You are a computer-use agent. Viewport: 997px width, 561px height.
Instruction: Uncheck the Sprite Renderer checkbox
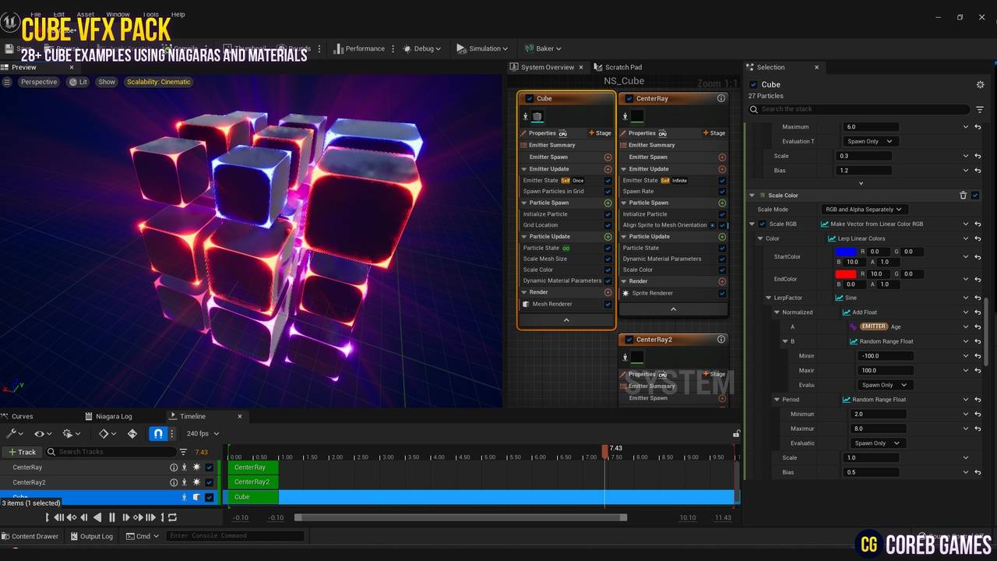(x=722, y=293)
